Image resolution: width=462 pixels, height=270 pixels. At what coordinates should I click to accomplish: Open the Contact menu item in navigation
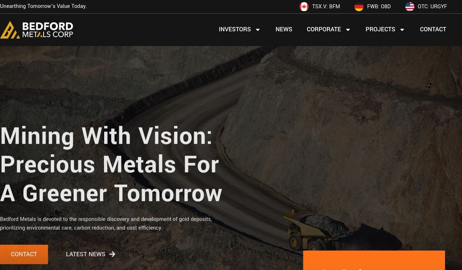433,30
